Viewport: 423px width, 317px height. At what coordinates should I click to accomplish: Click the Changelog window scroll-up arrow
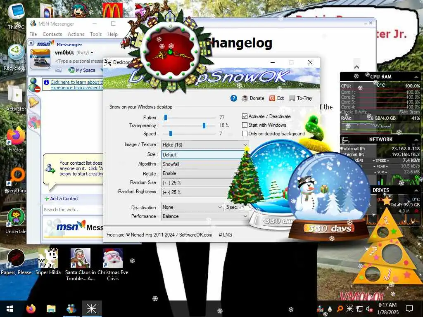356,67
